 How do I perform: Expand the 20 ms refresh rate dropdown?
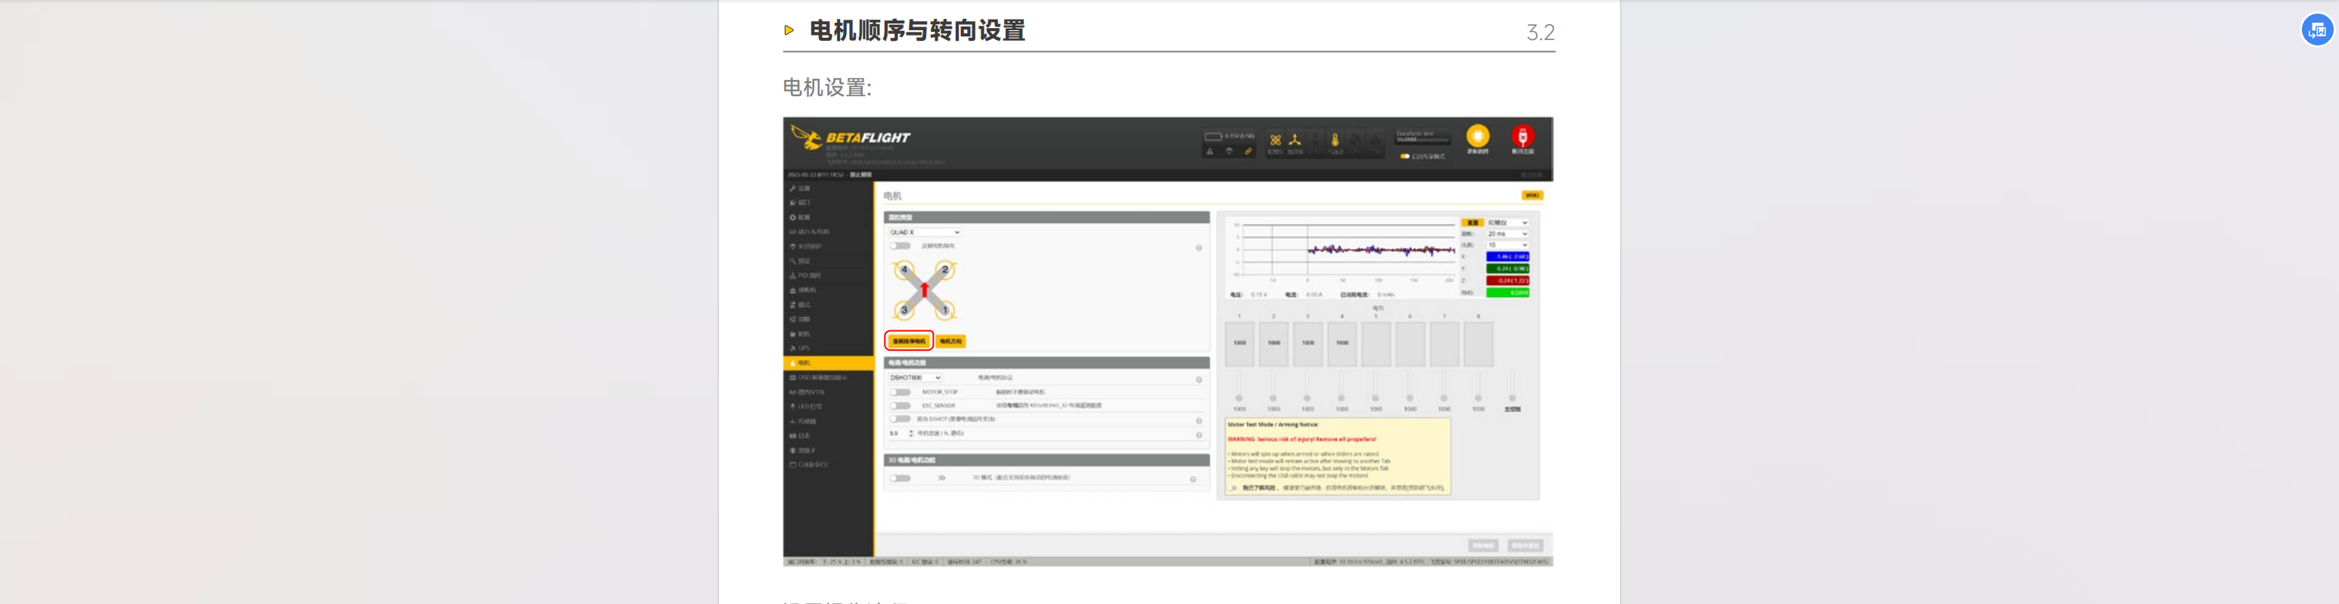(1507, 234)
